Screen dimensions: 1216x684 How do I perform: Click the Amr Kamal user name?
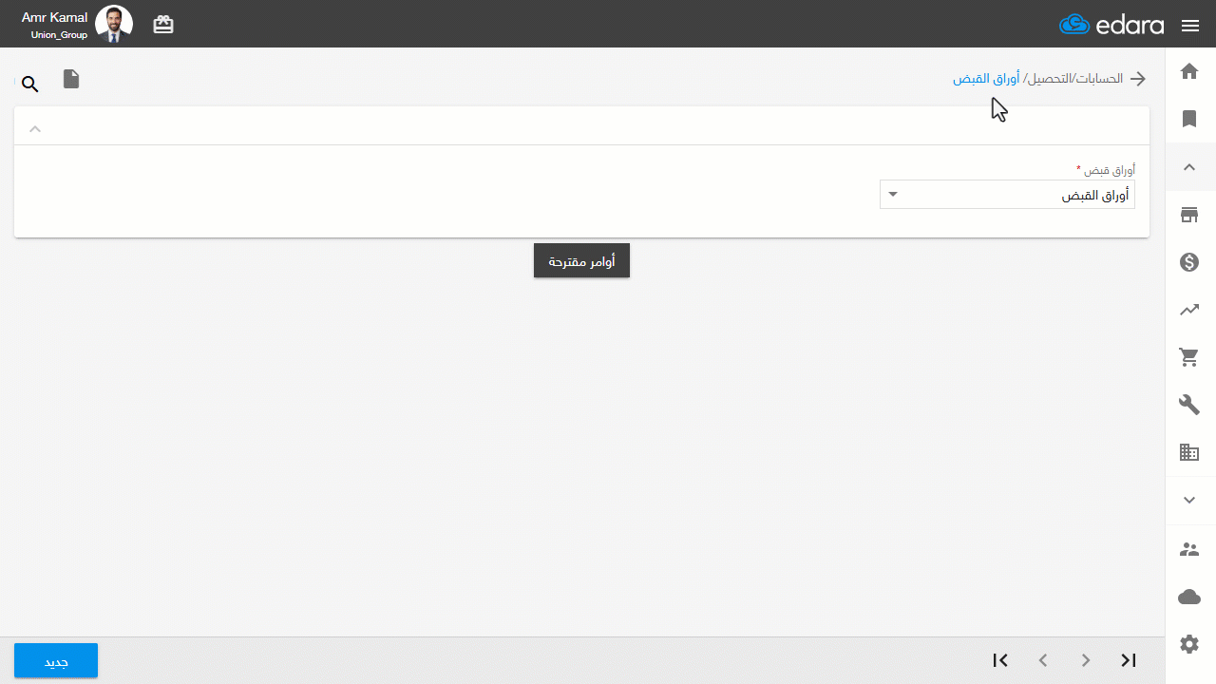[x=54, y=17]
